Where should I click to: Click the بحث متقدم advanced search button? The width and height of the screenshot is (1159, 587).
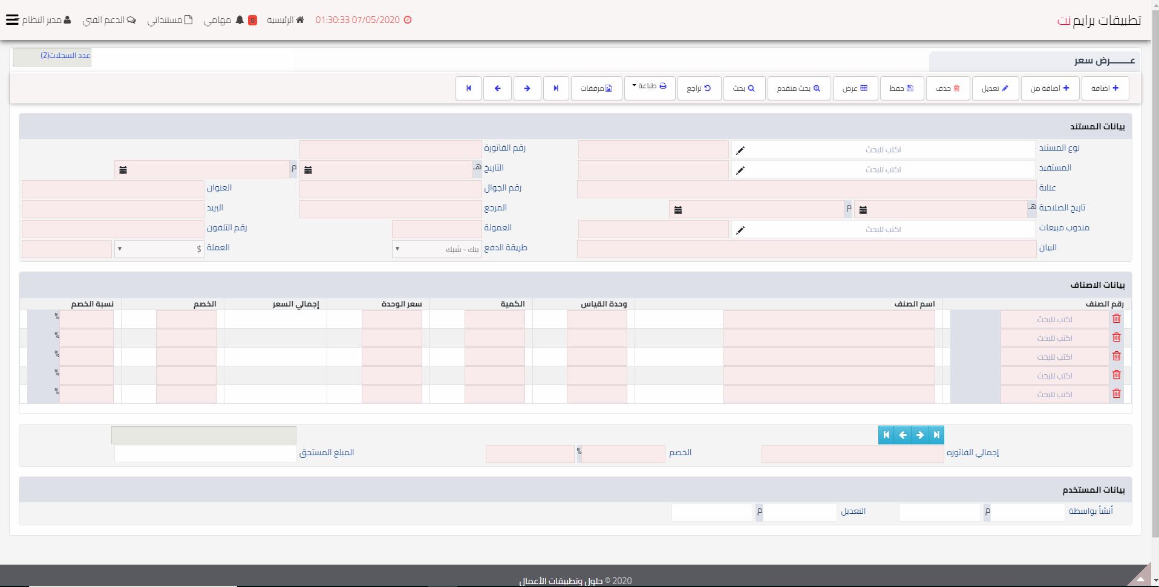(798, 88)
